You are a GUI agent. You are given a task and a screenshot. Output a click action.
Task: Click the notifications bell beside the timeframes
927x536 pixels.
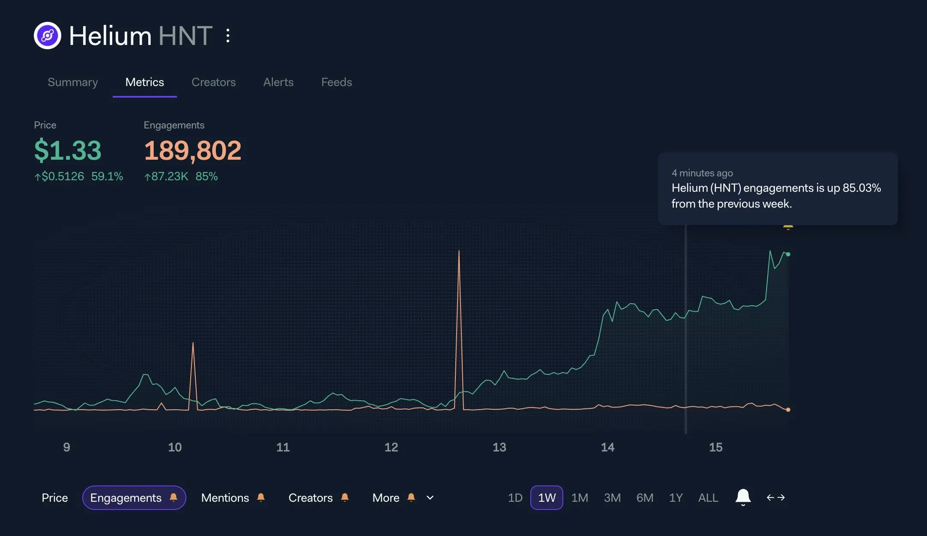coord(743,497)
